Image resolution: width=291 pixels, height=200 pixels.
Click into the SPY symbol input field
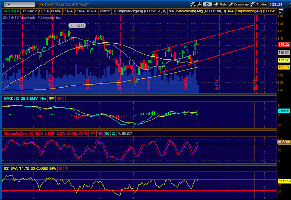(x=19, y=5)
